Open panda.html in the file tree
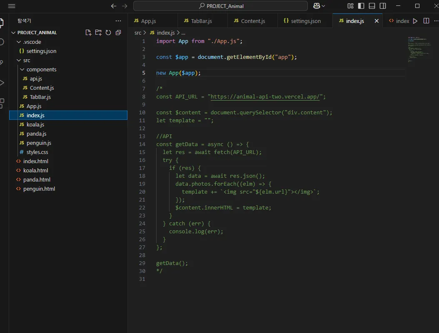 click(68, 179)
